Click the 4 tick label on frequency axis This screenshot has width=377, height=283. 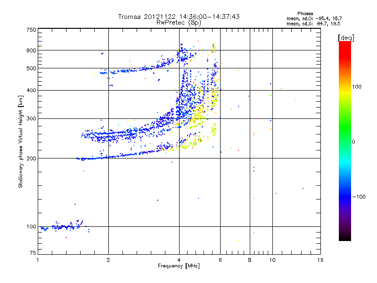(179, 260)
